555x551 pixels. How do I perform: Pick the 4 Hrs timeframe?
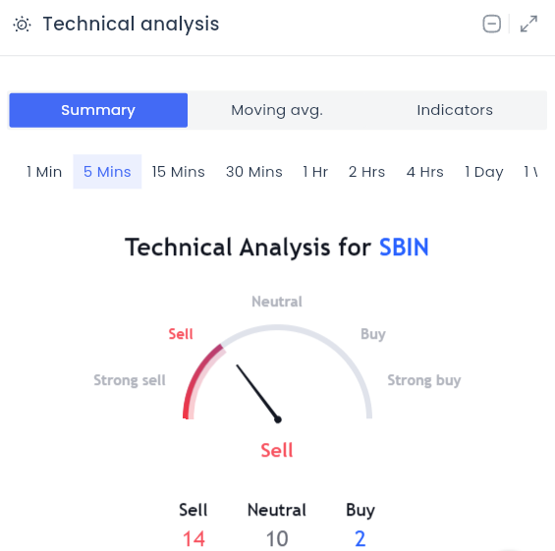coord(424,172)
